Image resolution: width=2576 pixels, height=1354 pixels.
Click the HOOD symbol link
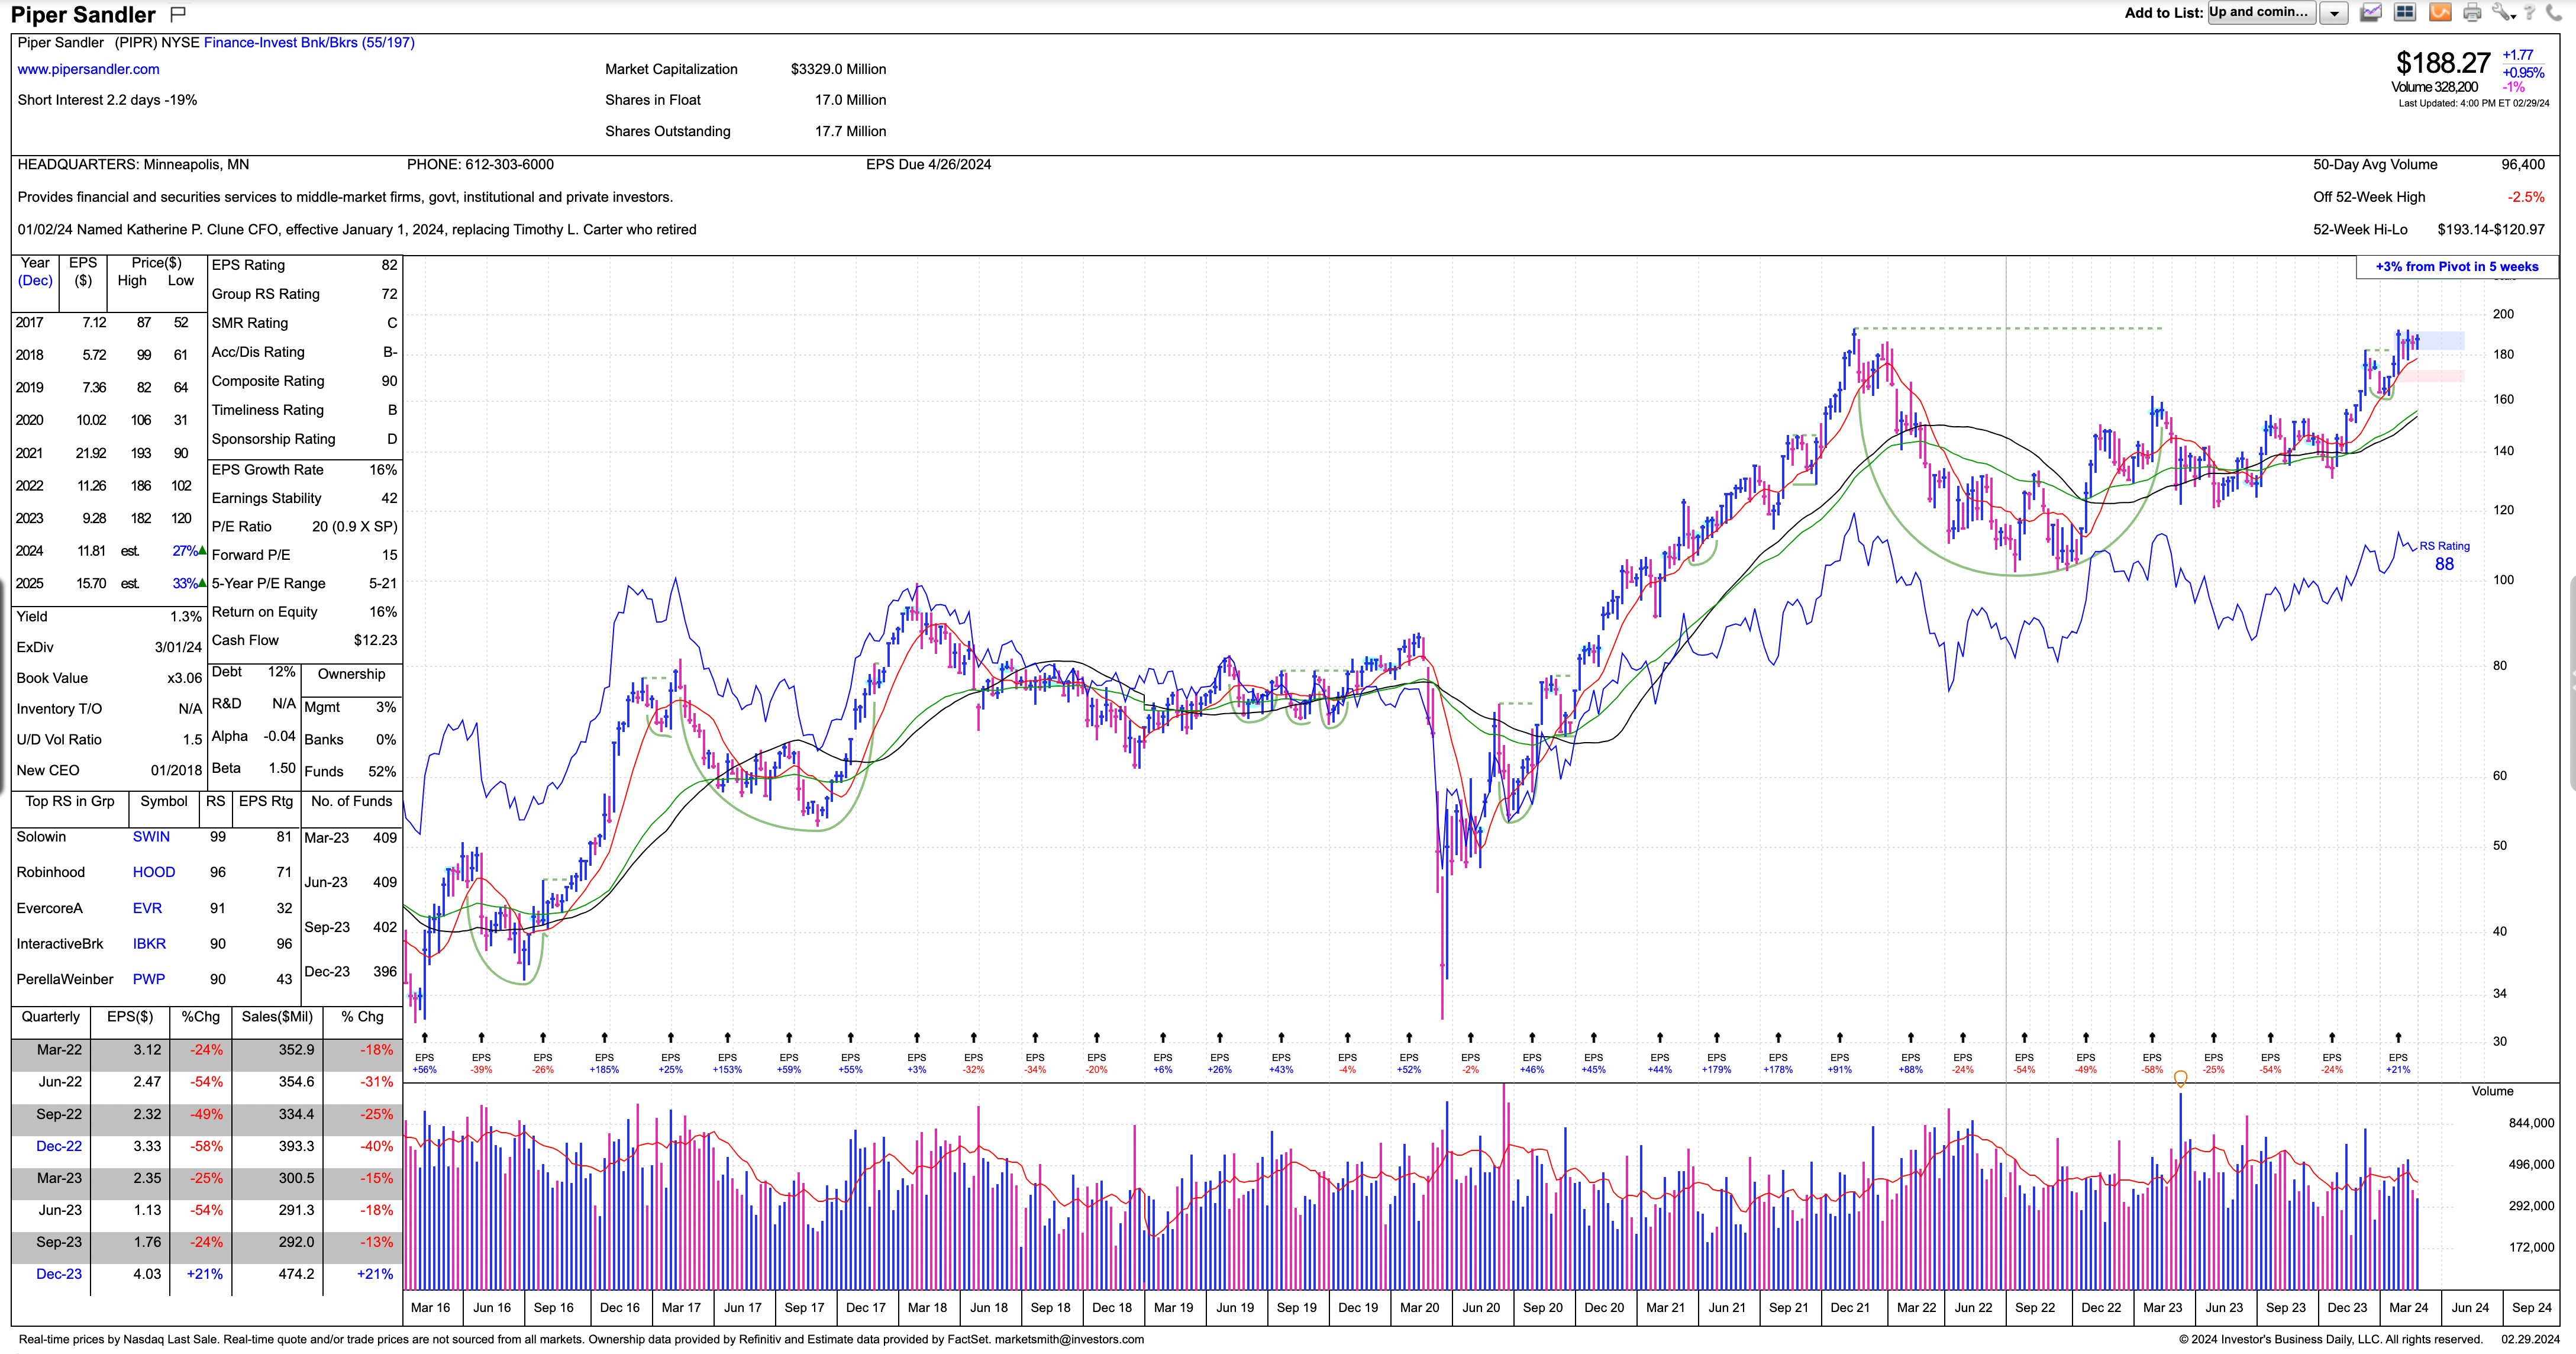(x=154, y=872)
